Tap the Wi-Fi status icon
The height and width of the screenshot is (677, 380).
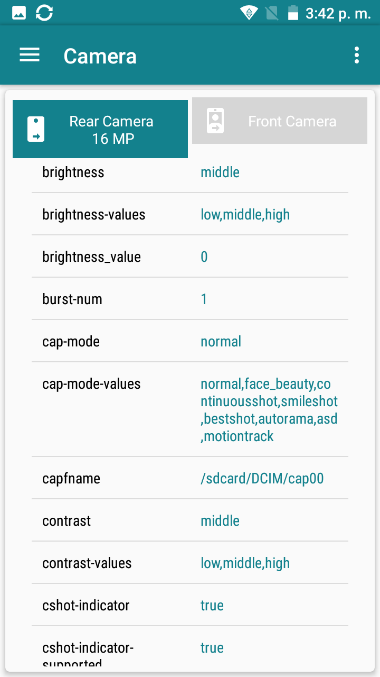(248, 13)
